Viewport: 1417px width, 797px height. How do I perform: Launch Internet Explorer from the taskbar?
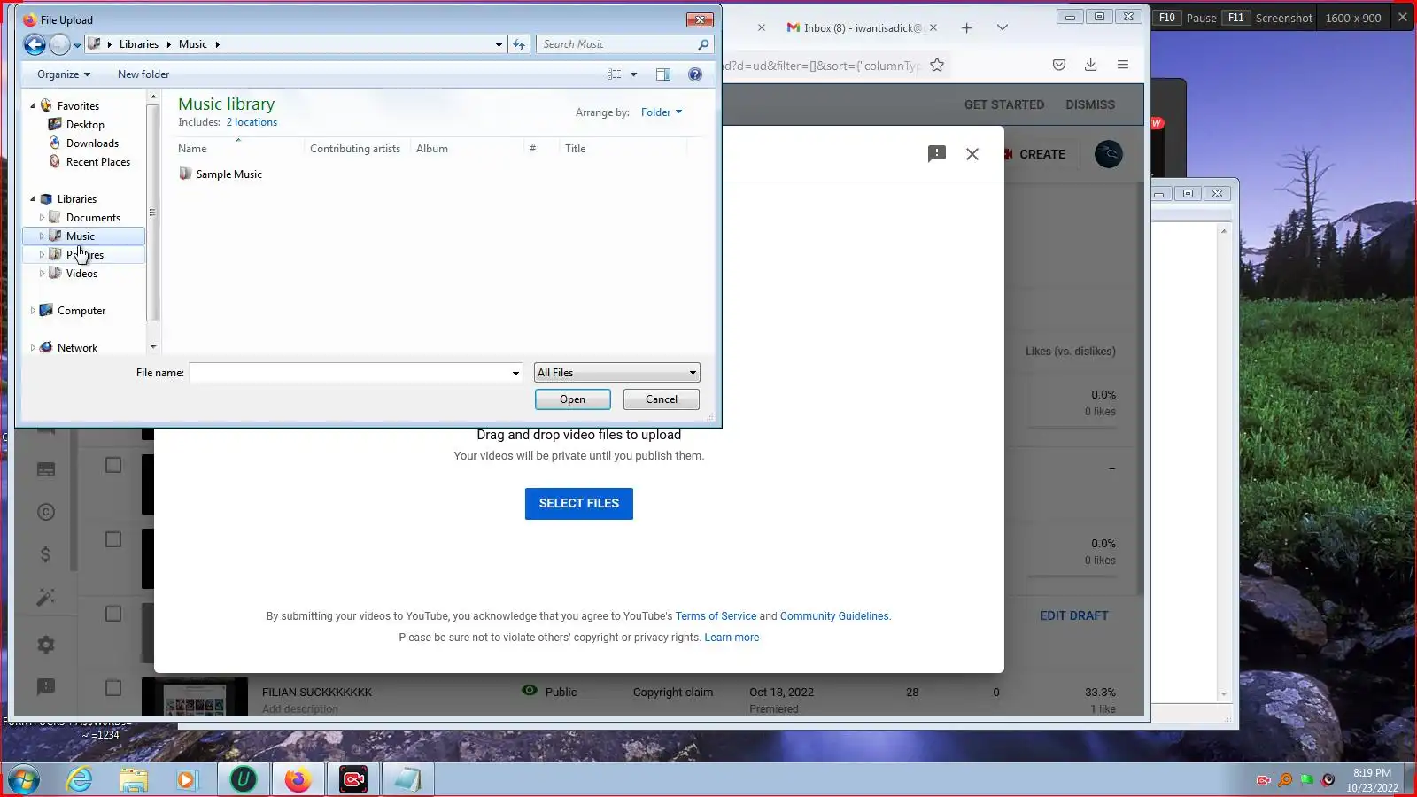[80, 780]
